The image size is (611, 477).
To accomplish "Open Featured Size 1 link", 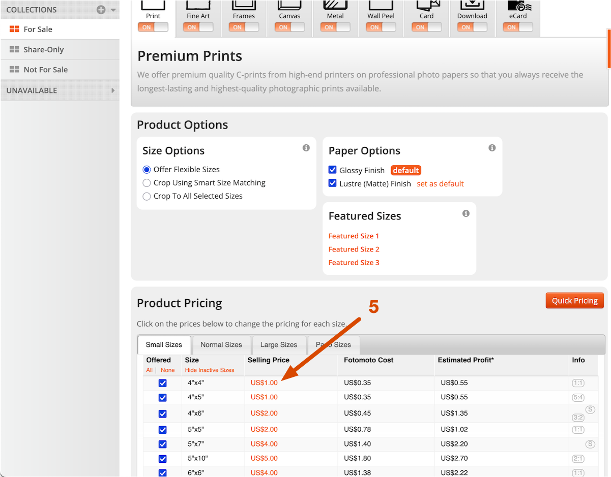I will [354, 236].
